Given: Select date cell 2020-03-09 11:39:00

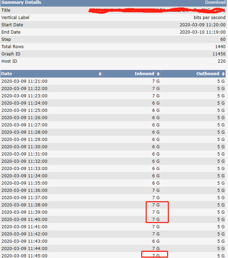Looking at the screenshot, I should [x=24, y=212].
